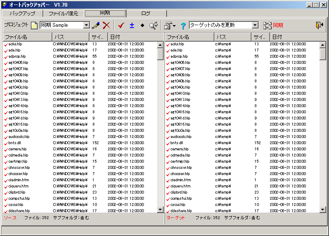Sort target list by ファイル名 column
Screen dimensions: 329x236
(190, 37)
